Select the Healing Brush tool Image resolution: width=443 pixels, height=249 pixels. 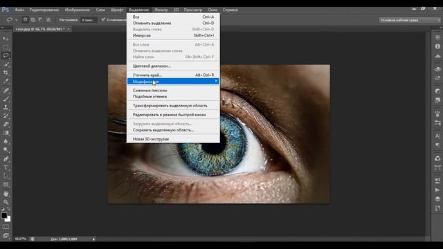pyautogui.click(x=6, y=91)
